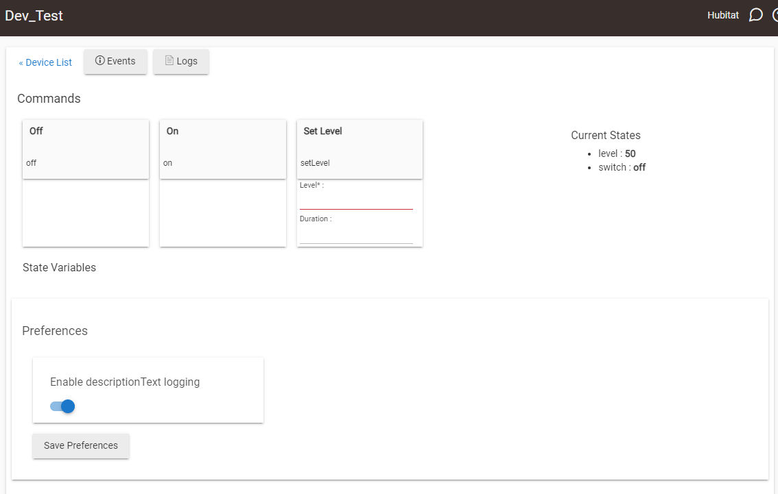Run the On command
Screen dimensions: 778x494
pos(223,149)
